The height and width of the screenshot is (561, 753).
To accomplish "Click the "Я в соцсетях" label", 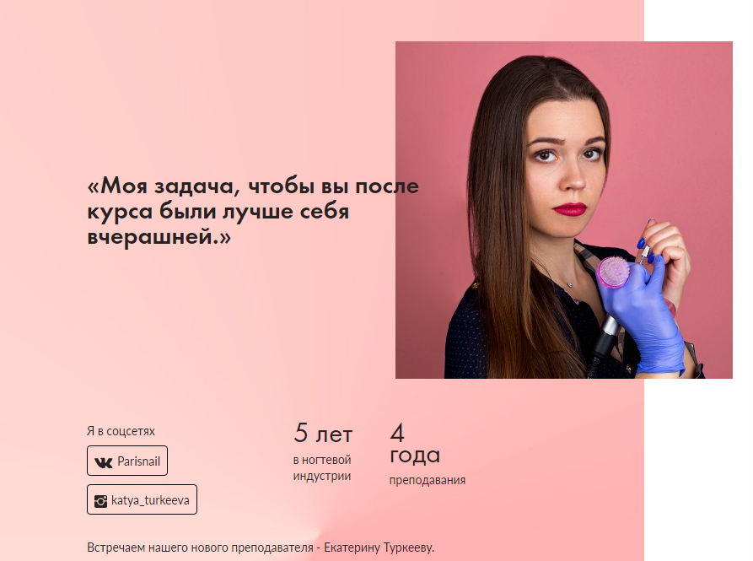I will (121, 431).
